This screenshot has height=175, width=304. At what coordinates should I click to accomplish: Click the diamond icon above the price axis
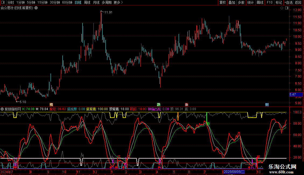coord(282,8)
